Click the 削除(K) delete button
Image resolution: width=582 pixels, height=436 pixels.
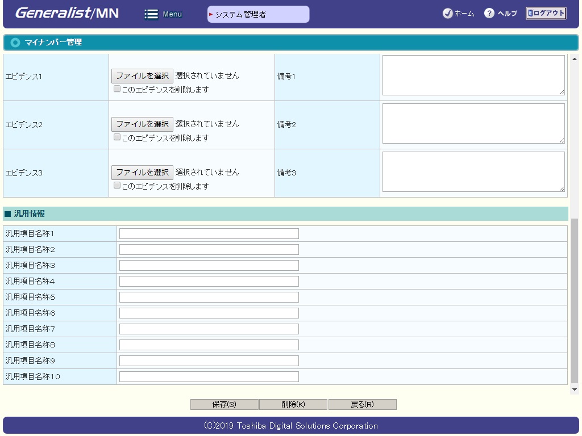pos(293,405)
